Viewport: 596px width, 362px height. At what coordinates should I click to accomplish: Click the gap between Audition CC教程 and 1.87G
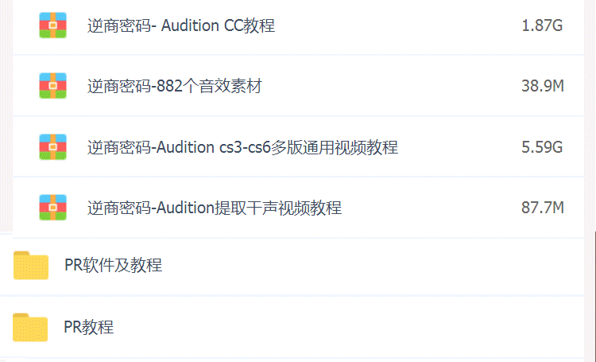point(397,25)
